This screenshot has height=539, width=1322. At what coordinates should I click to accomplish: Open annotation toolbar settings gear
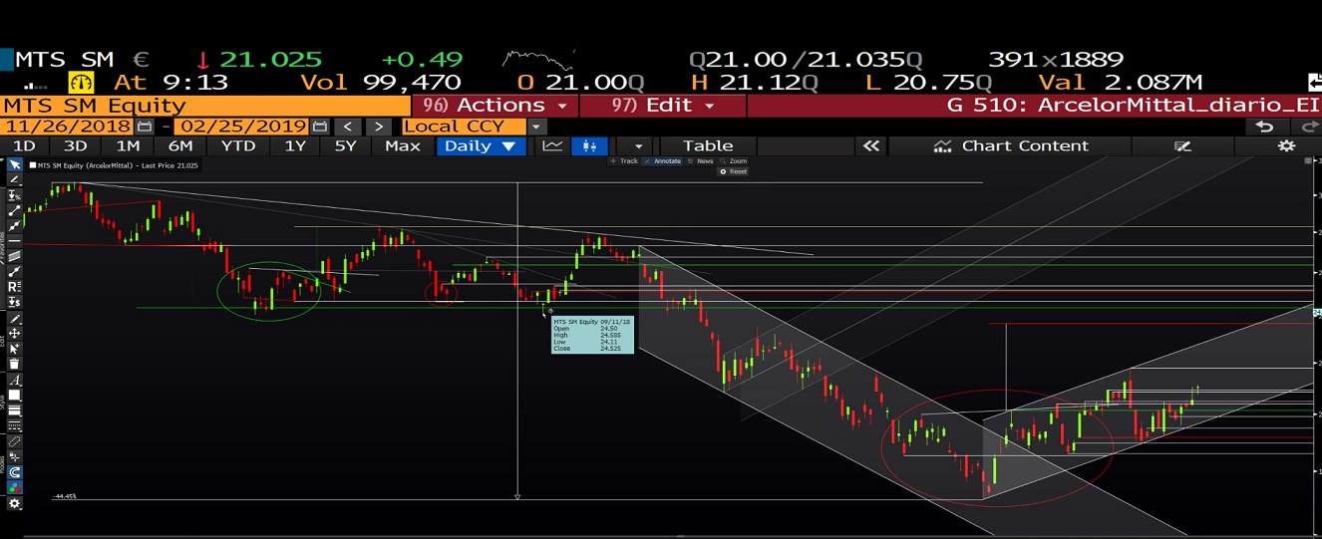pos(14,503)
